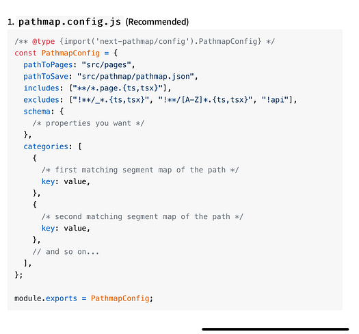This screenshot has height=334, width=359.
Task: Click the "src/pathmap/pathmap.json" string
Action: [x=135, y=77]
